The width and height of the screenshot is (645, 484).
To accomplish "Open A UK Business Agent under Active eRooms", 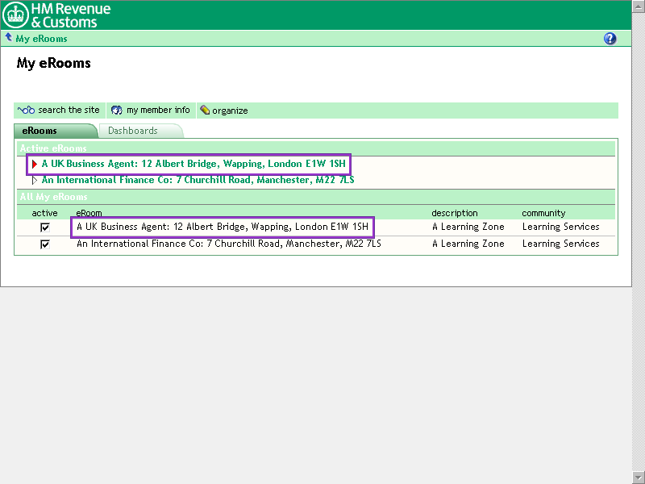I will point(193,164).
